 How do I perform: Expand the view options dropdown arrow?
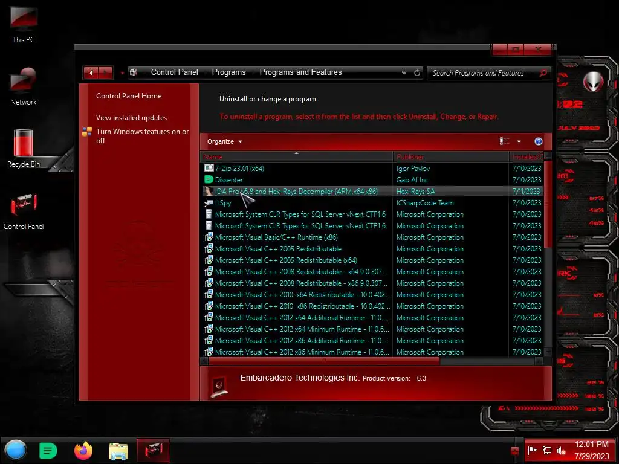point(519,141)
